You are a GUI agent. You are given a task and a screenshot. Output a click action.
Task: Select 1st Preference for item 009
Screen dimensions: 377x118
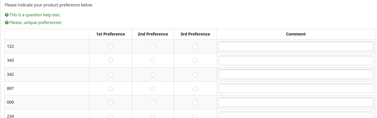point(110,103)
